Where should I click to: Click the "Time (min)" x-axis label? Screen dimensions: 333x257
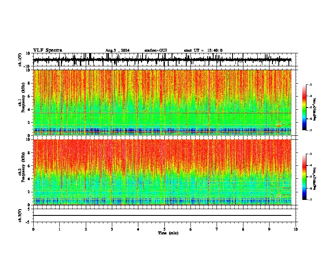(168, 233)
